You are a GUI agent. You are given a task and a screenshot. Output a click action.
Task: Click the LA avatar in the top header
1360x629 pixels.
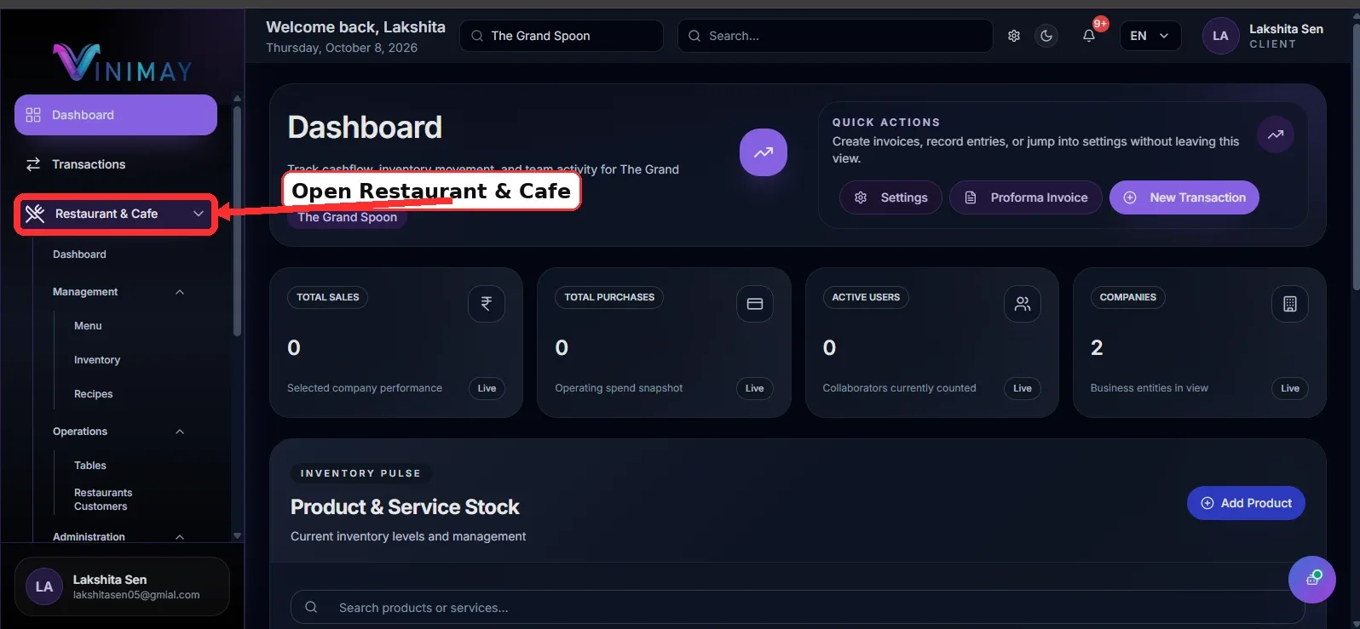click(x=1220, y=36)
